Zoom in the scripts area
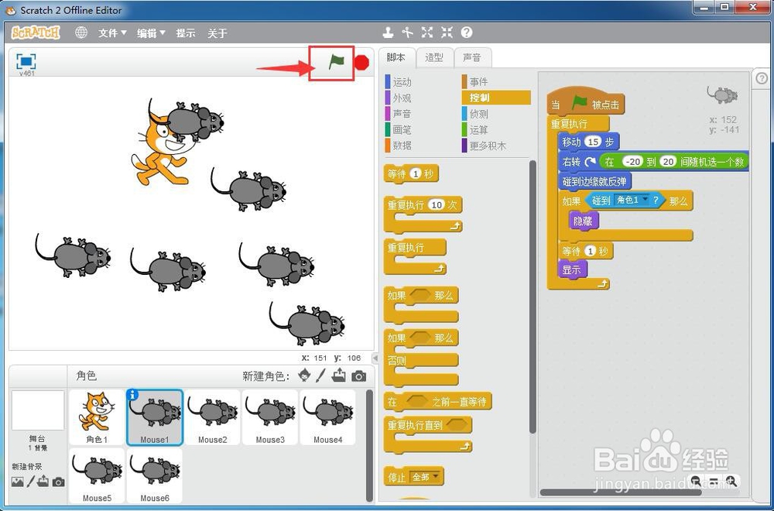774x511 pixels. pyautogui.click(x=731, y=481)
